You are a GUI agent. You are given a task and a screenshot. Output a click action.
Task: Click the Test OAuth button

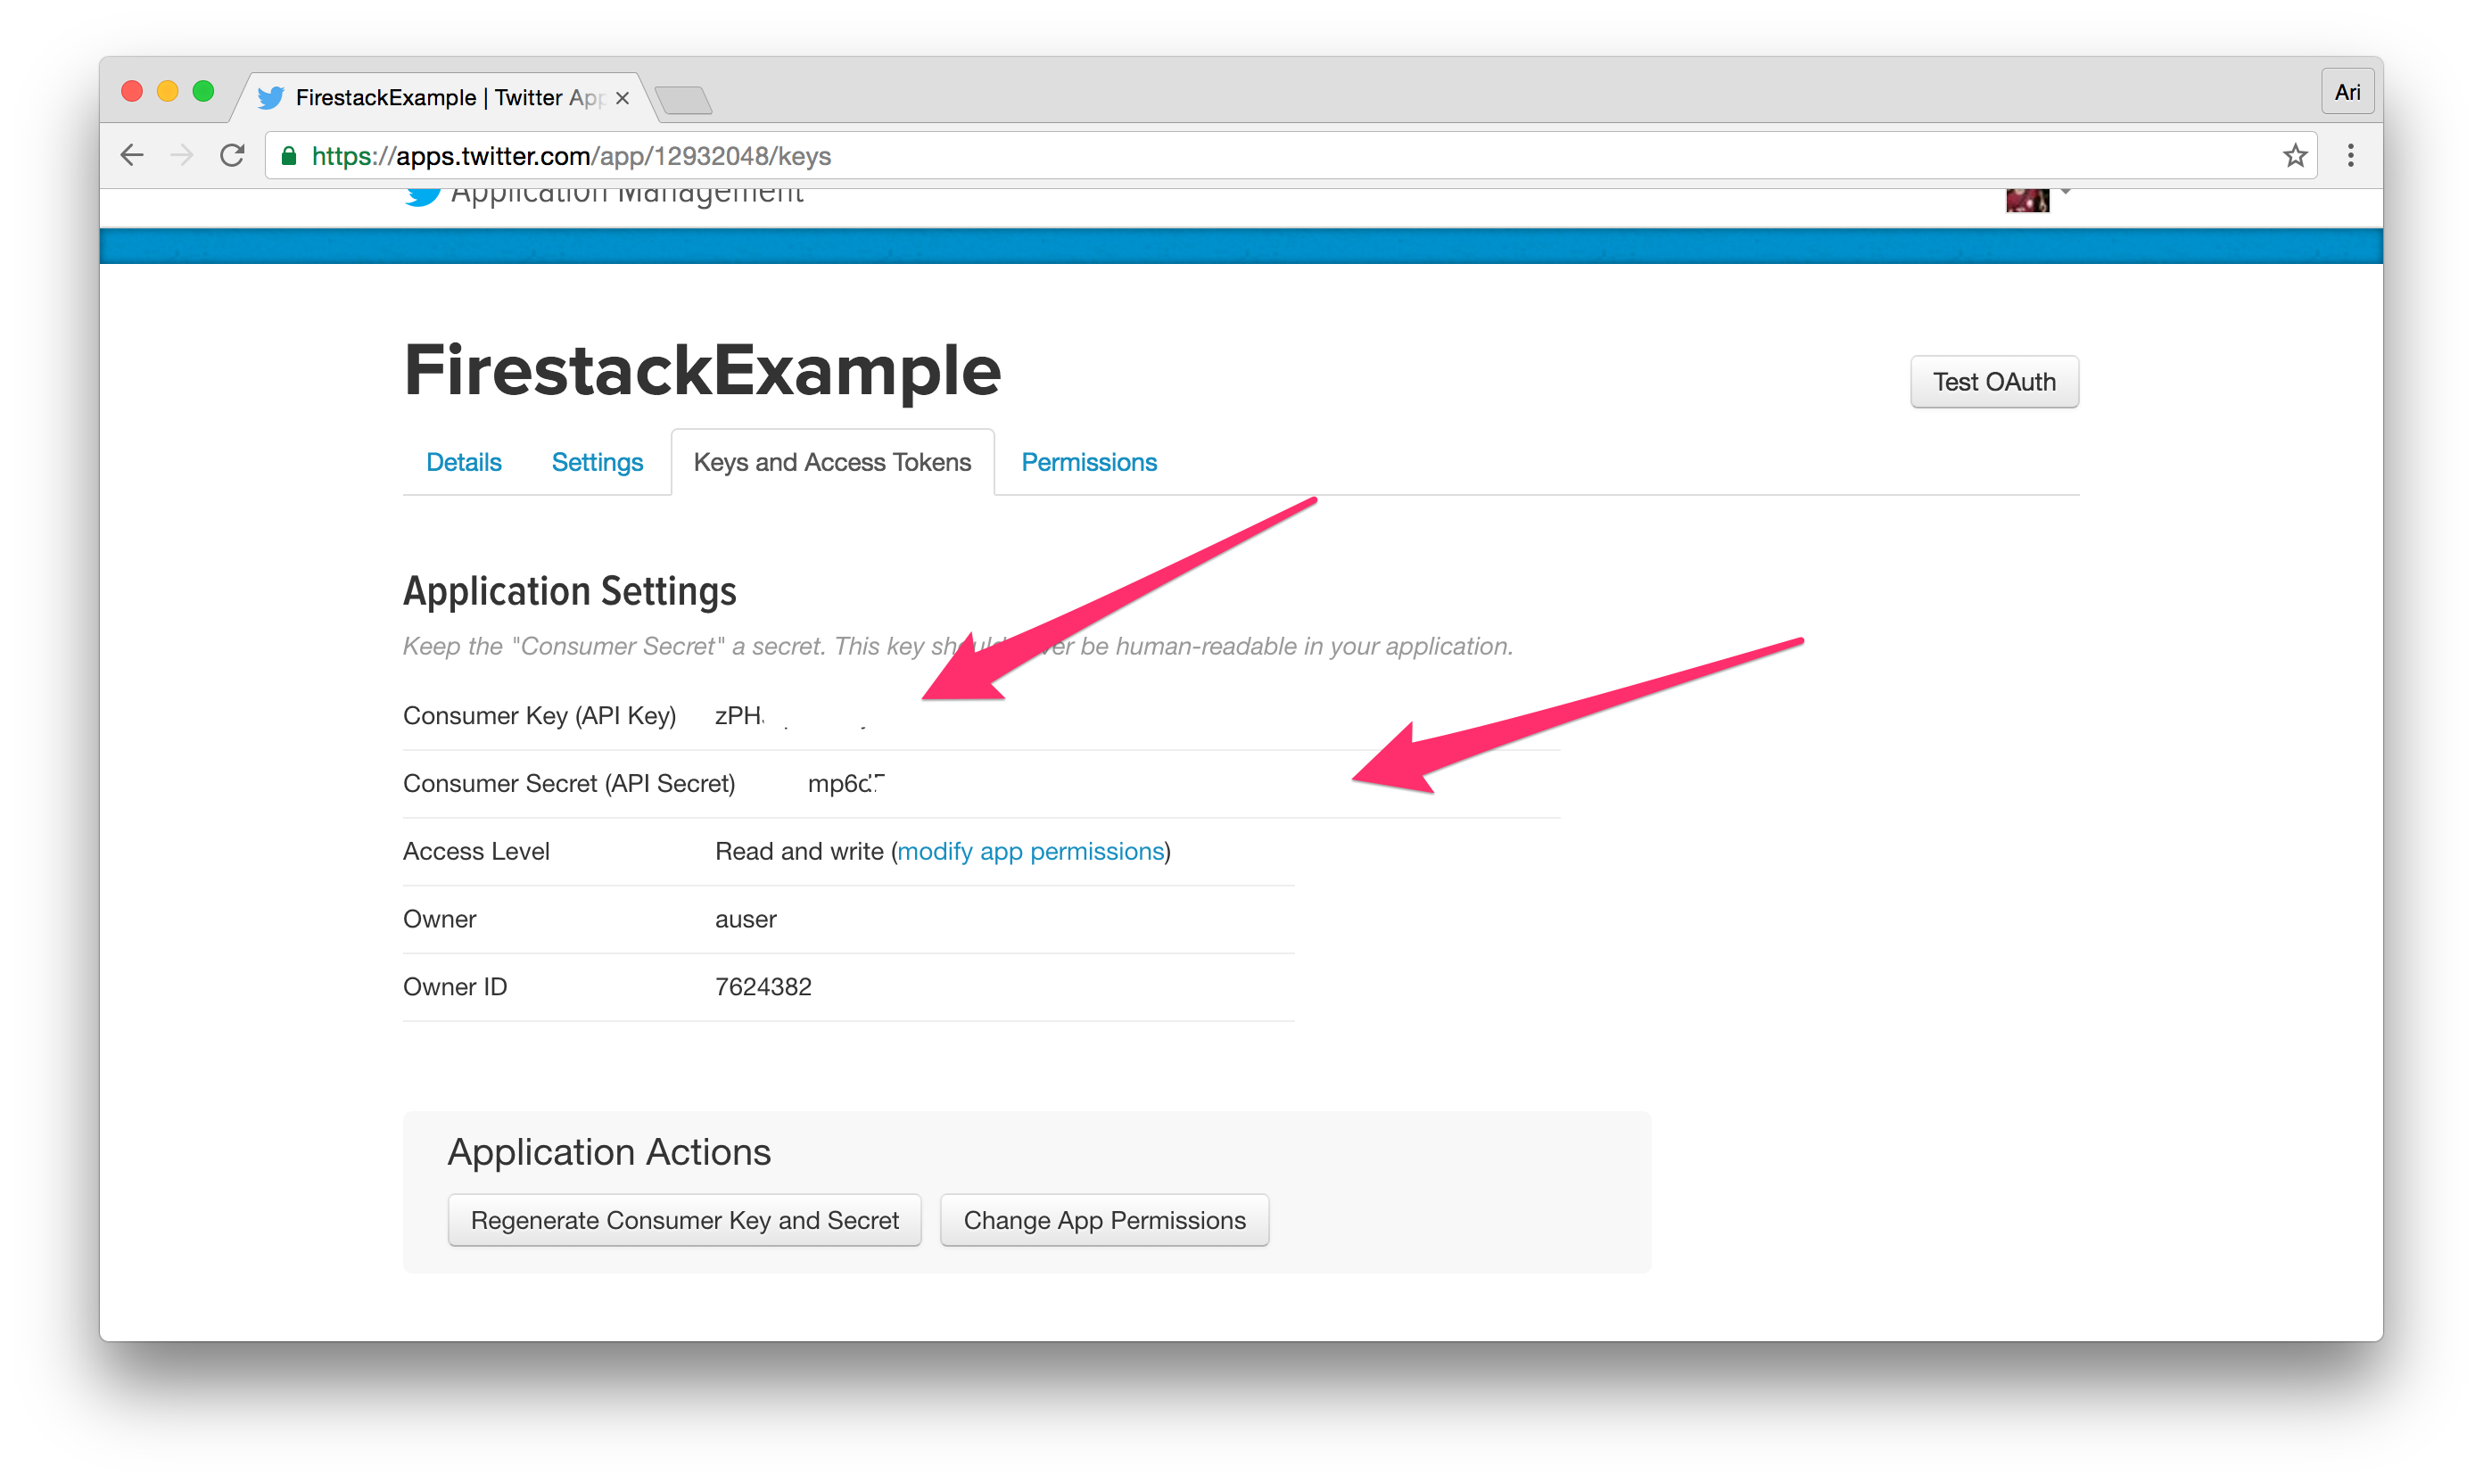pyautogui.click(x=1992, y=380)
